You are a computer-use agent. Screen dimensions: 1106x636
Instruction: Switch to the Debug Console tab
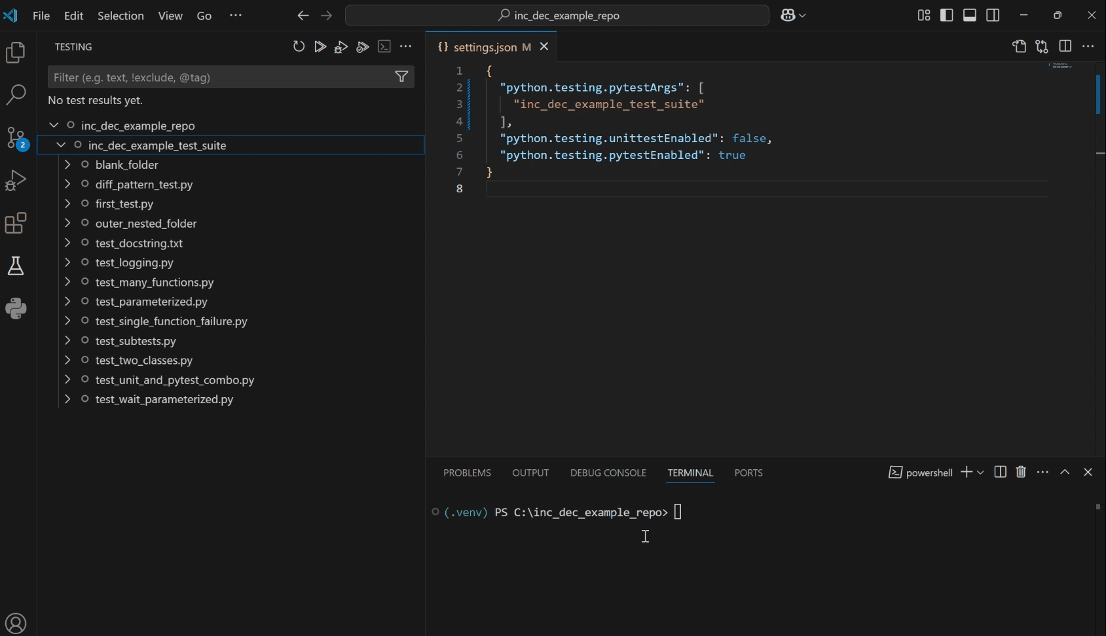(x=608, y=472)
